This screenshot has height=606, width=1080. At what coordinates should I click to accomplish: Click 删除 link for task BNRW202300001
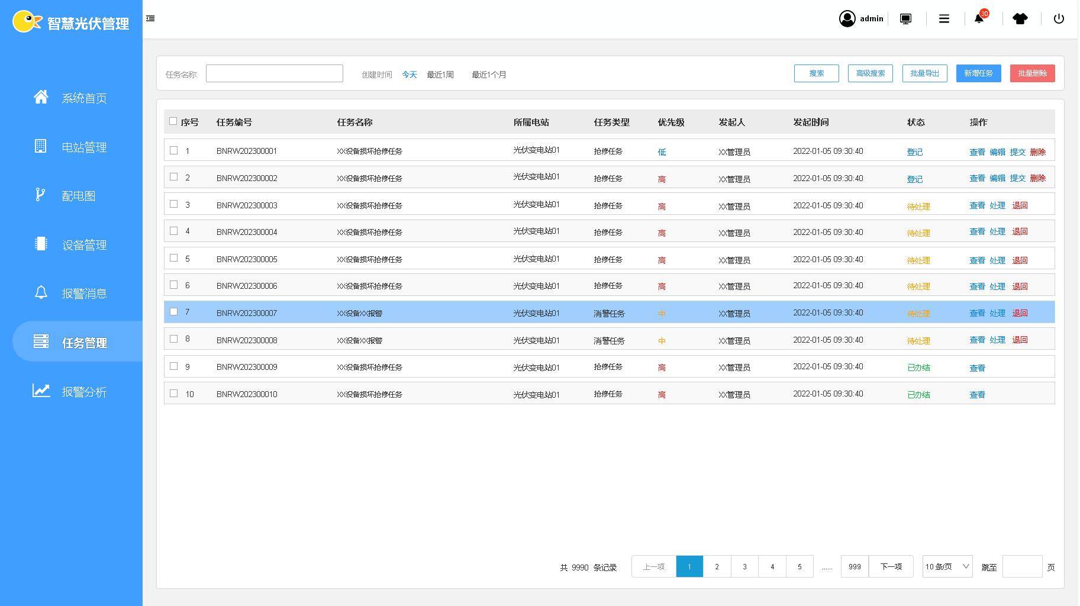click(1037, 152)
